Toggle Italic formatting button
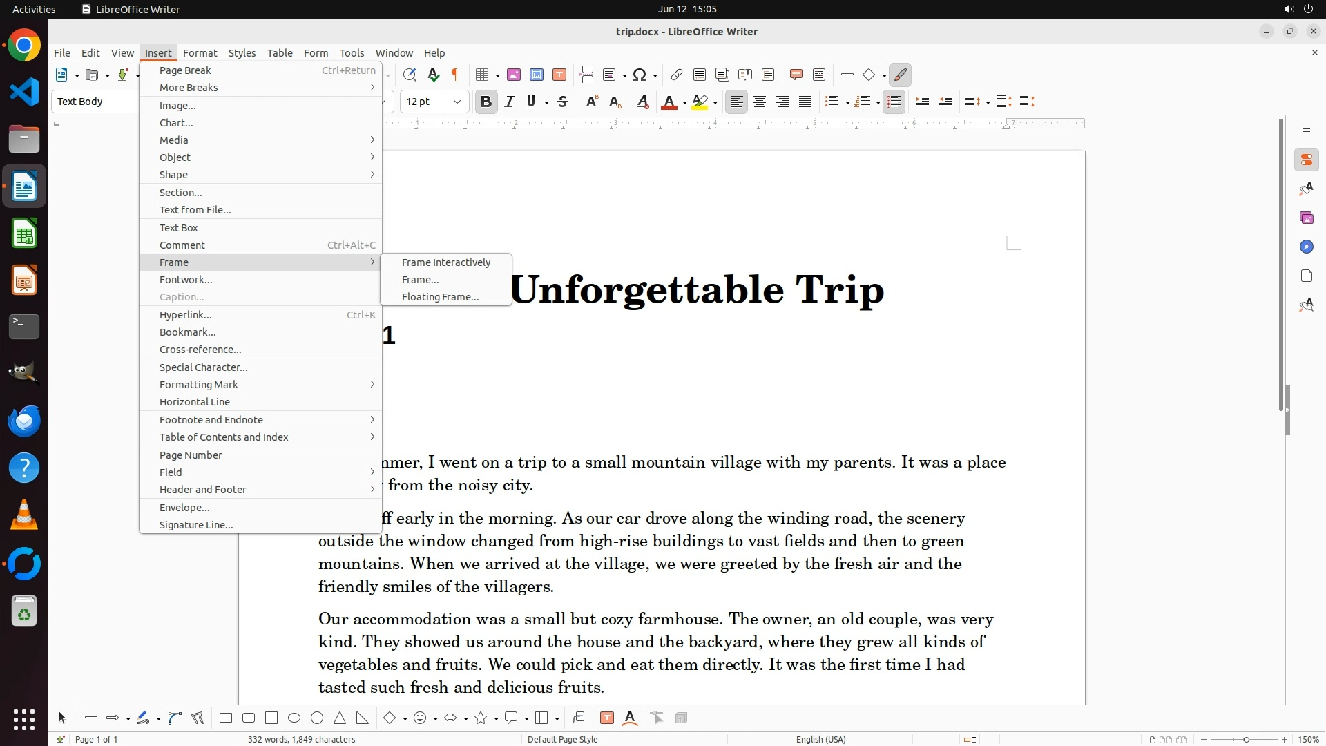The height and width of the screenshot is (746, 1326). pyautogui.click(x=509, y=102)
